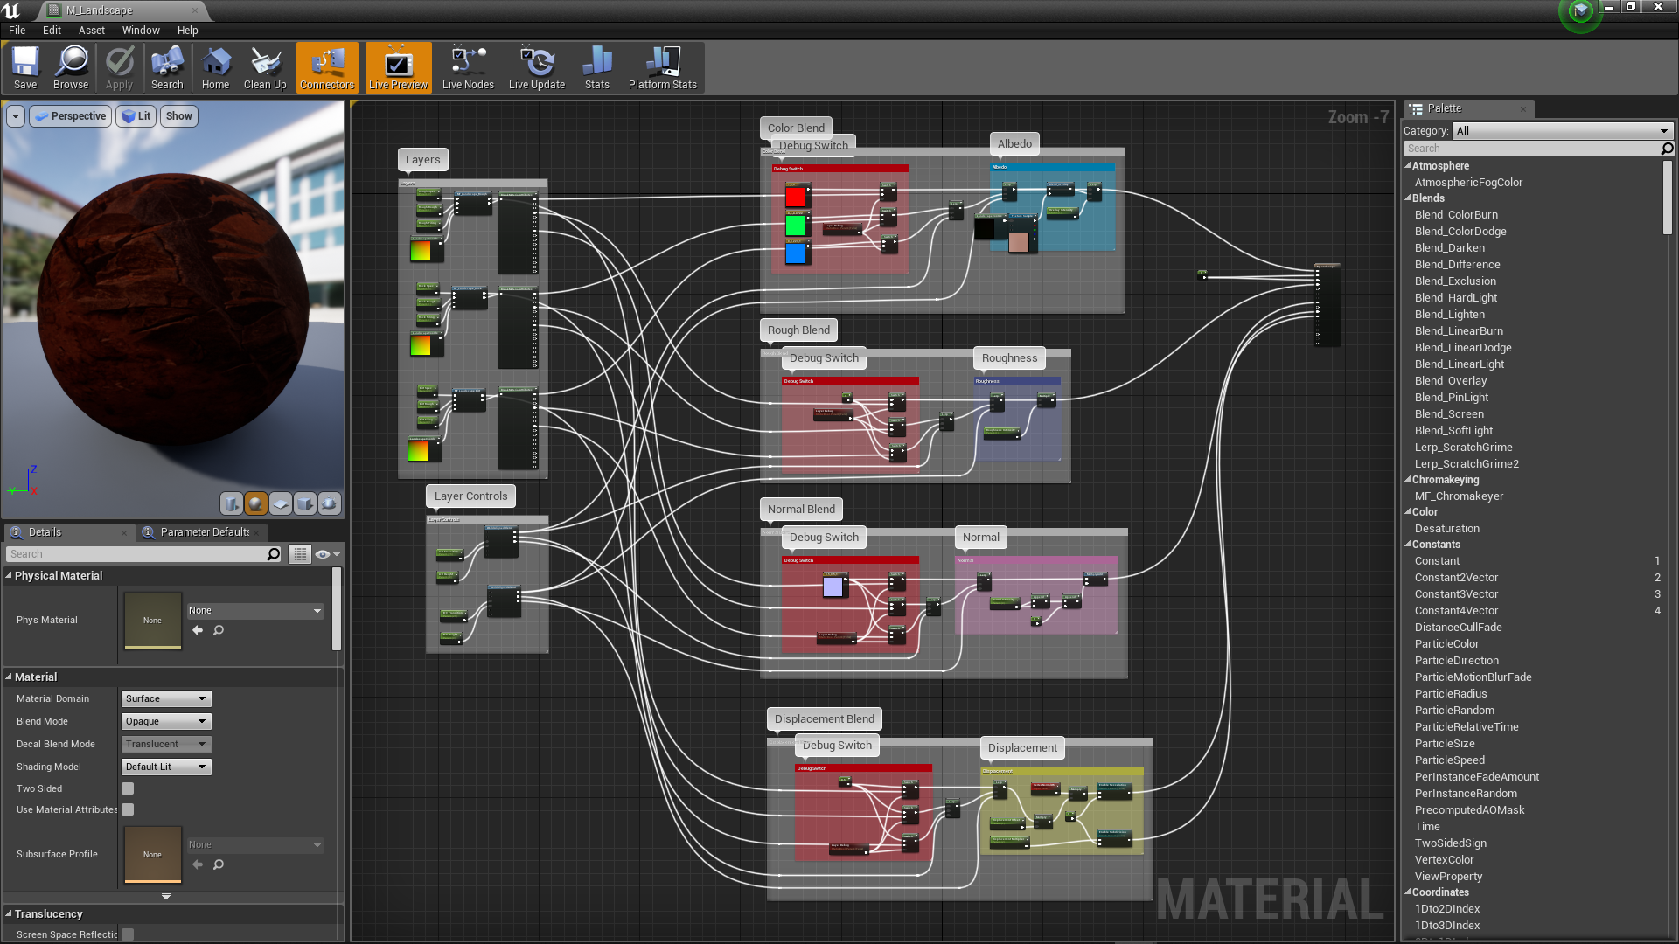This screenshot has height=944, width=1679.
Task: Switch preview mesh to teapot mesh
Action: tap(330, 503)
